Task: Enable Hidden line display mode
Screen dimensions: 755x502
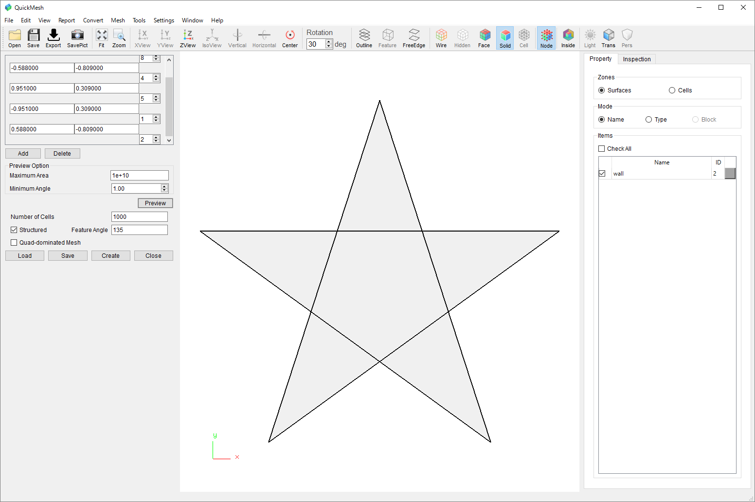Action: pos(462,38)
